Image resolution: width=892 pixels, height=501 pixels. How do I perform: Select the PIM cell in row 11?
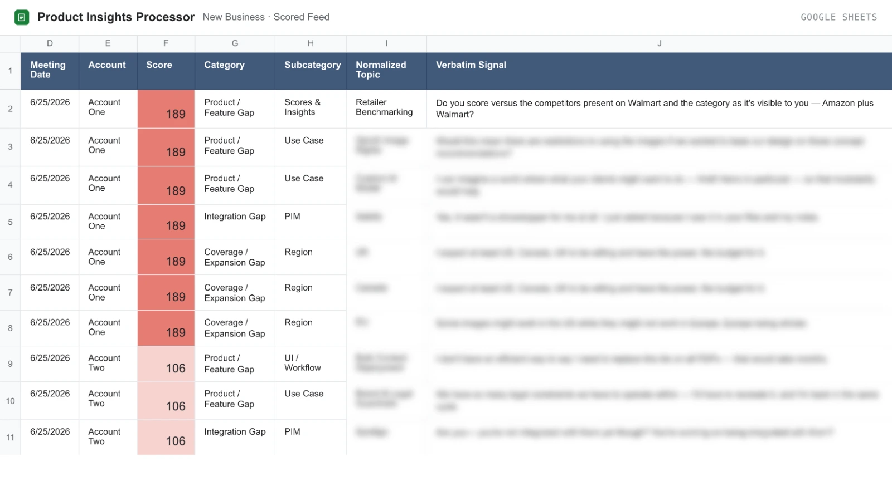(311, 438)
